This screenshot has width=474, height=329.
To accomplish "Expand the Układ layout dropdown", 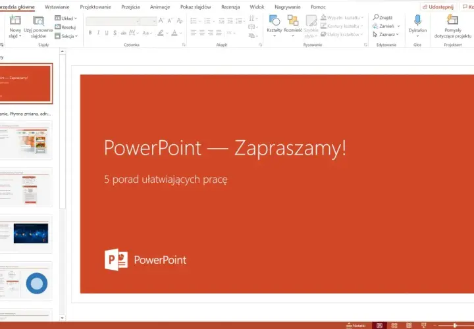I will [75, 18].
